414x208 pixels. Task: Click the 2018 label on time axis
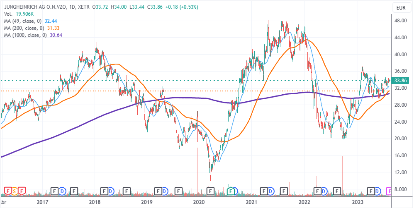[x=95, y=202]
